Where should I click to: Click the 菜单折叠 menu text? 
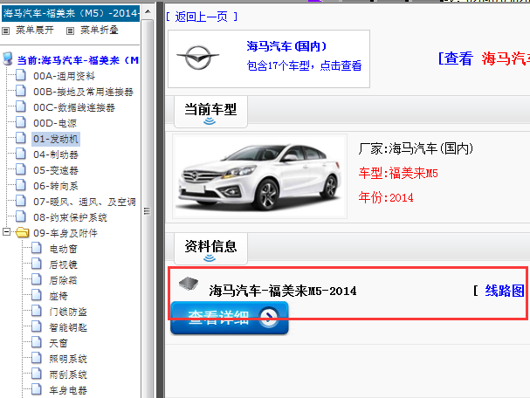pos(100,30)
